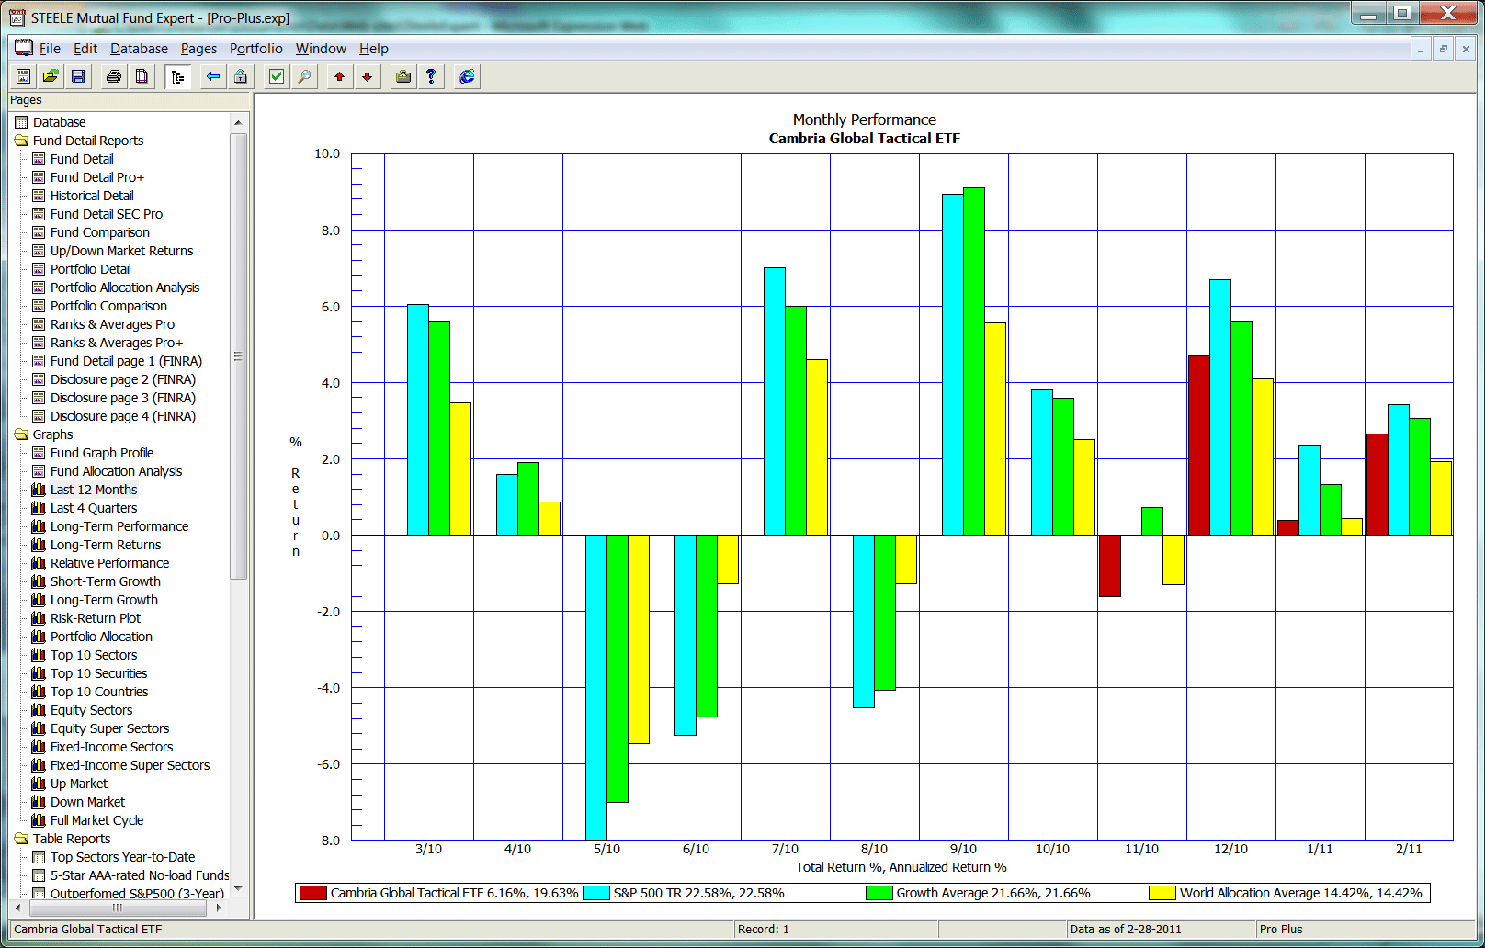The image size is (1485, 948).
Task: Toggle the Pages tree panel icon
Action: tap(178, 76)
